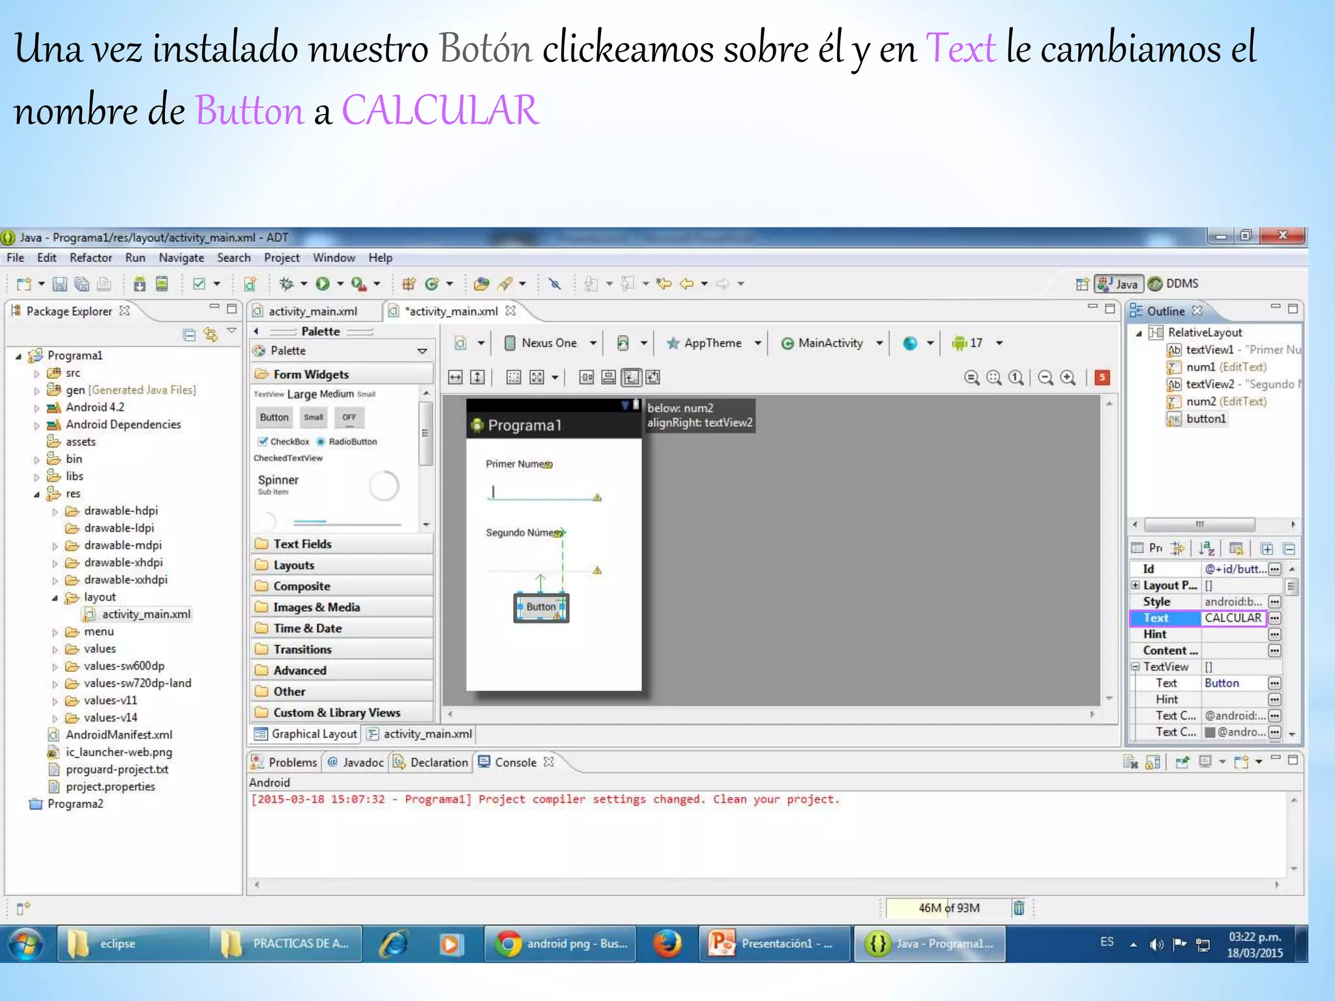Click the RadioButton widget in palette
The height and width of the screenshot is (1001, 1335).
(x=347, y=442)
